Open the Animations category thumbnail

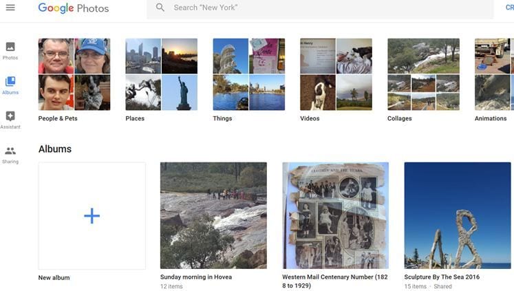(x=494, y=74)
